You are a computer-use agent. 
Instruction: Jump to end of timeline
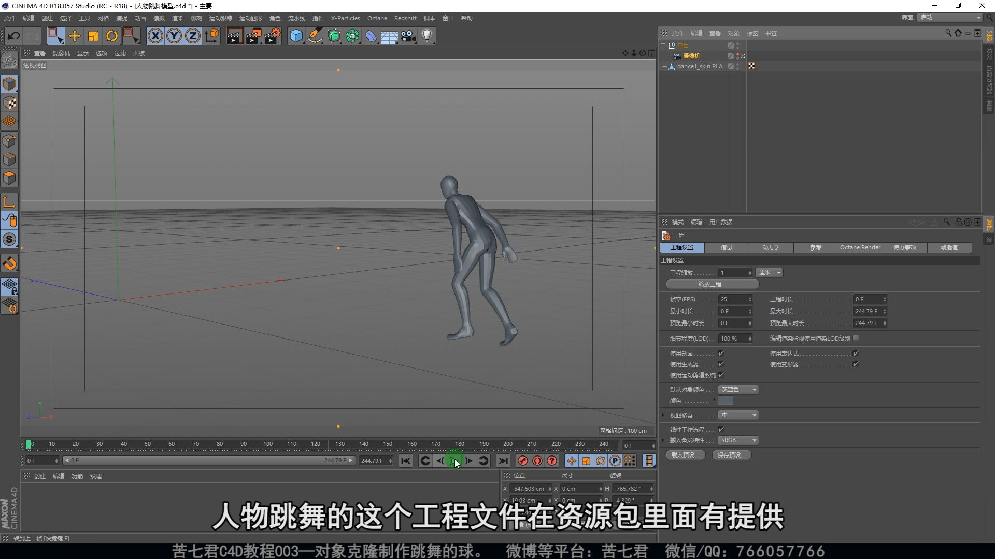coord(503,461)
